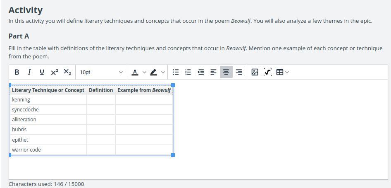The height and width of the screenshot is (188, 391).
Task: Open the math equation editor
Action: point(267,72)
